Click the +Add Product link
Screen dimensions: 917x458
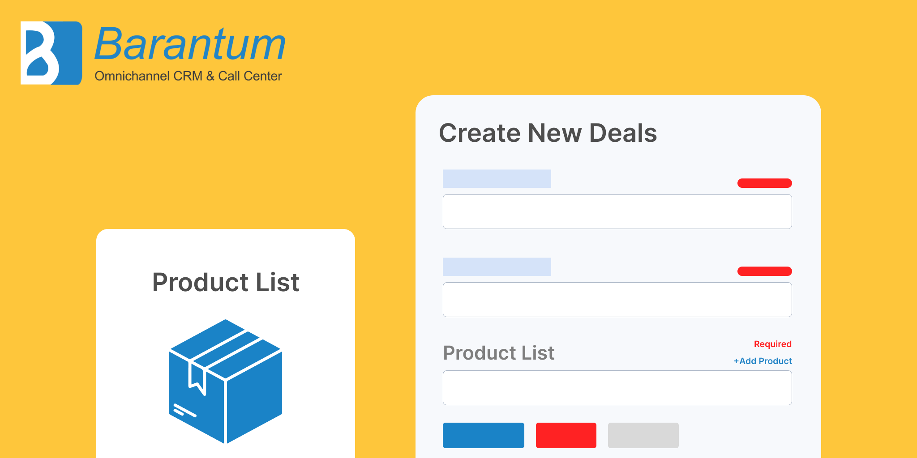pos(763,361)
